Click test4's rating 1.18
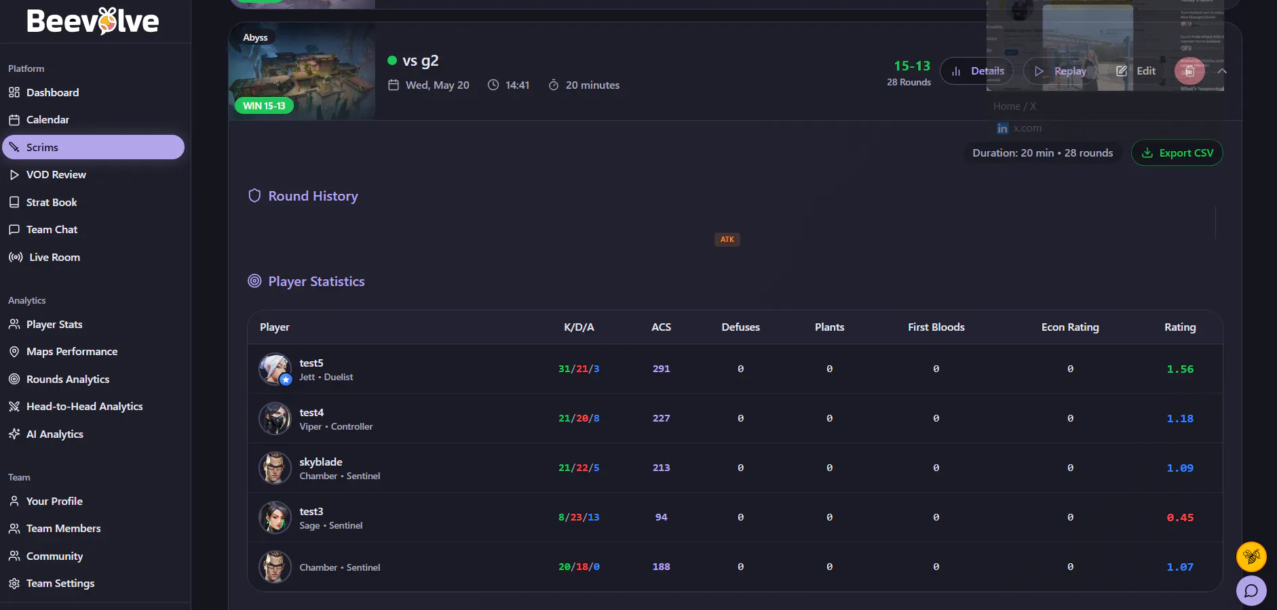1277x610 pixels. click(1180, 419)
